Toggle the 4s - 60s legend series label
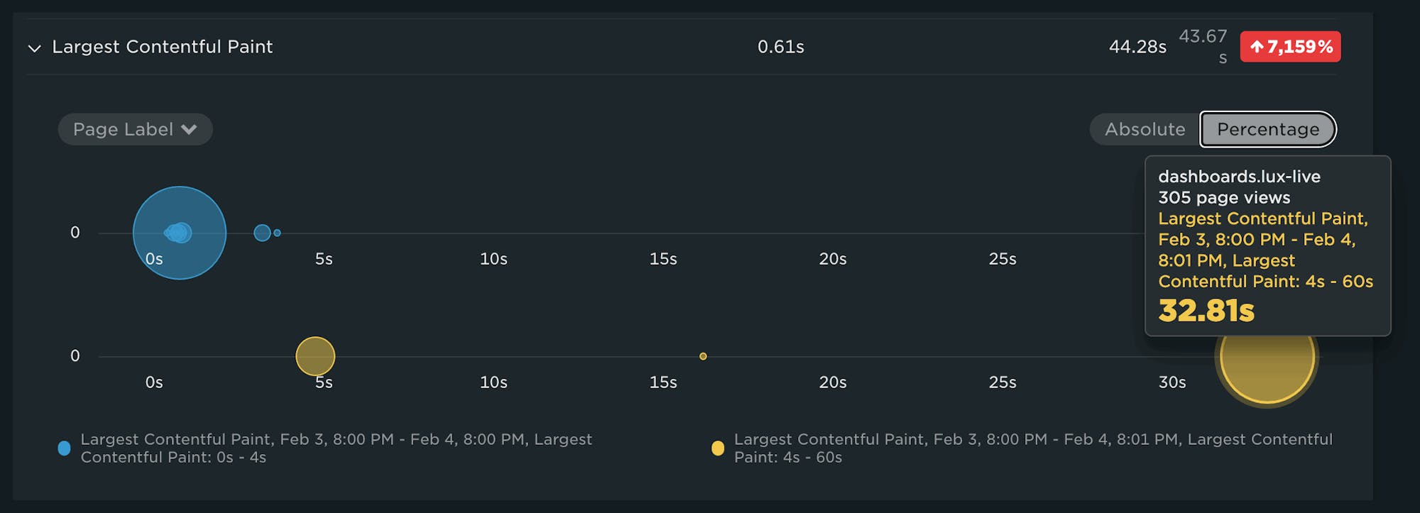Image resolution: width=1420 pixels, height=513 pixels. tap(1033, 448)
